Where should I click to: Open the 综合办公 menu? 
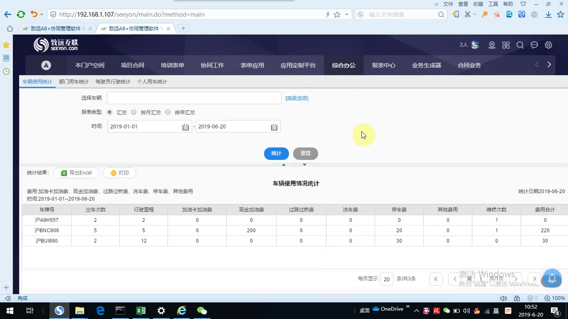344,65
